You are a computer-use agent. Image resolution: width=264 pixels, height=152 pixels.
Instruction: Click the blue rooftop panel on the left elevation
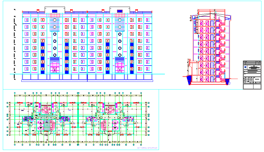(54, 11)
